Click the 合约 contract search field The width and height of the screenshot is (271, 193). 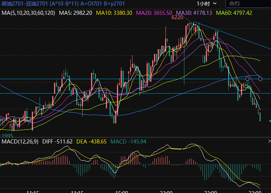[248, 4]
